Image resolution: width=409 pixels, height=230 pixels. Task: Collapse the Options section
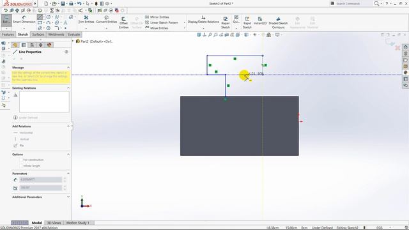coord(68,155)
